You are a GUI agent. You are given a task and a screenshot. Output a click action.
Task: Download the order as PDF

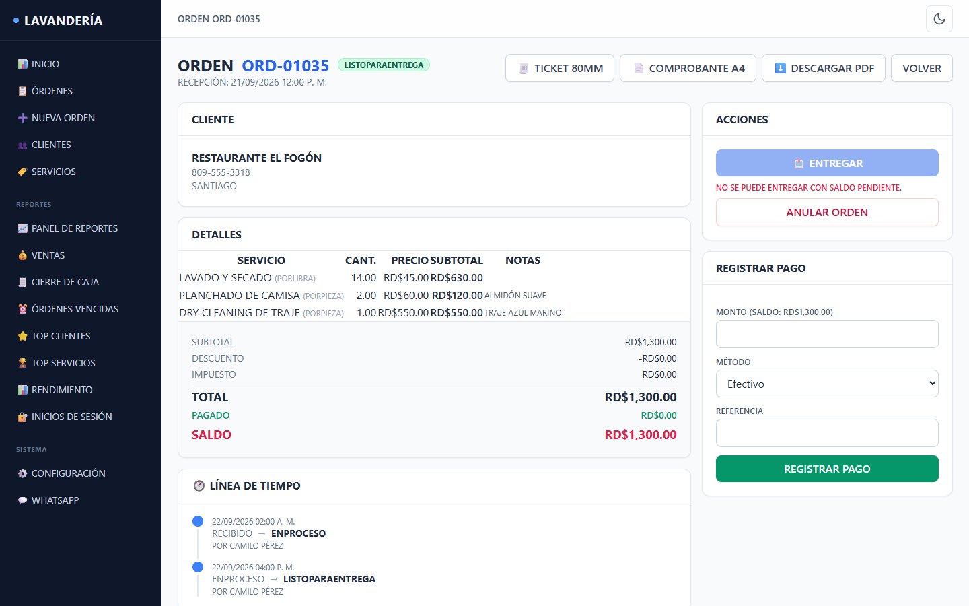coord(824,68)
